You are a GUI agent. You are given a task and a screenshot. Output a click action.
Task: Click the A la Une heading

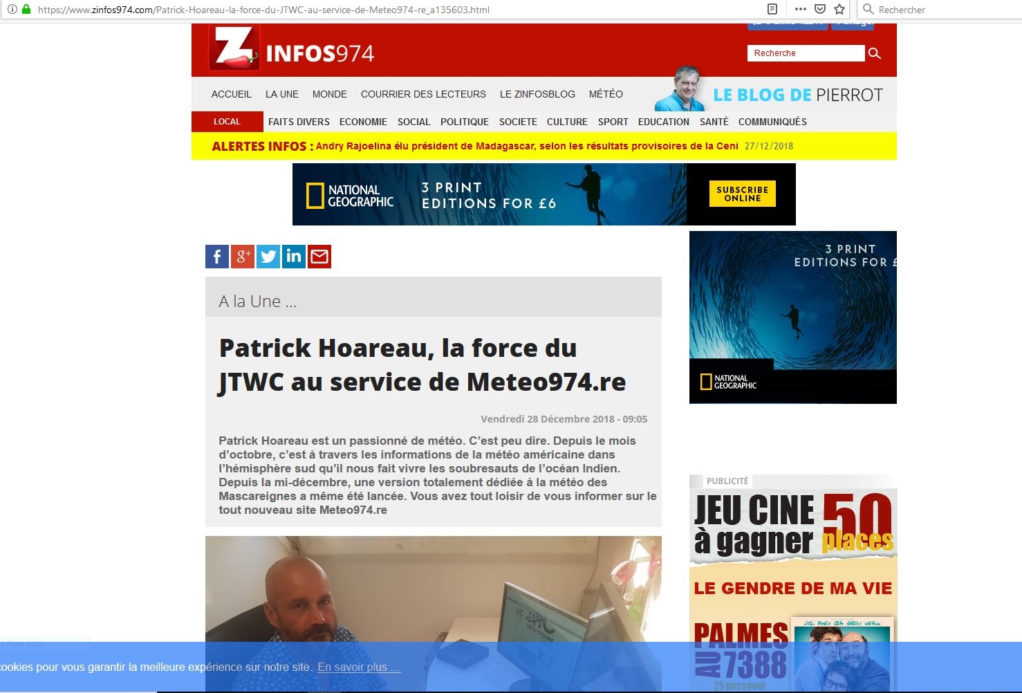tap(258, 302)
